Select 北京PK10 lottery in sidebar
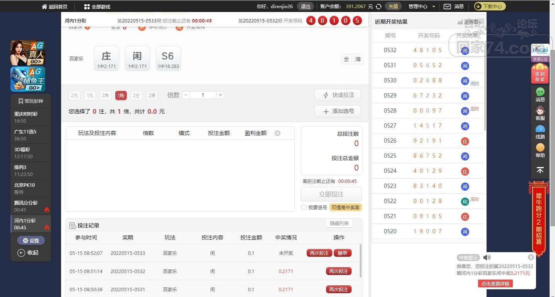The image size is (555, 297). click(x=31, y=188)
